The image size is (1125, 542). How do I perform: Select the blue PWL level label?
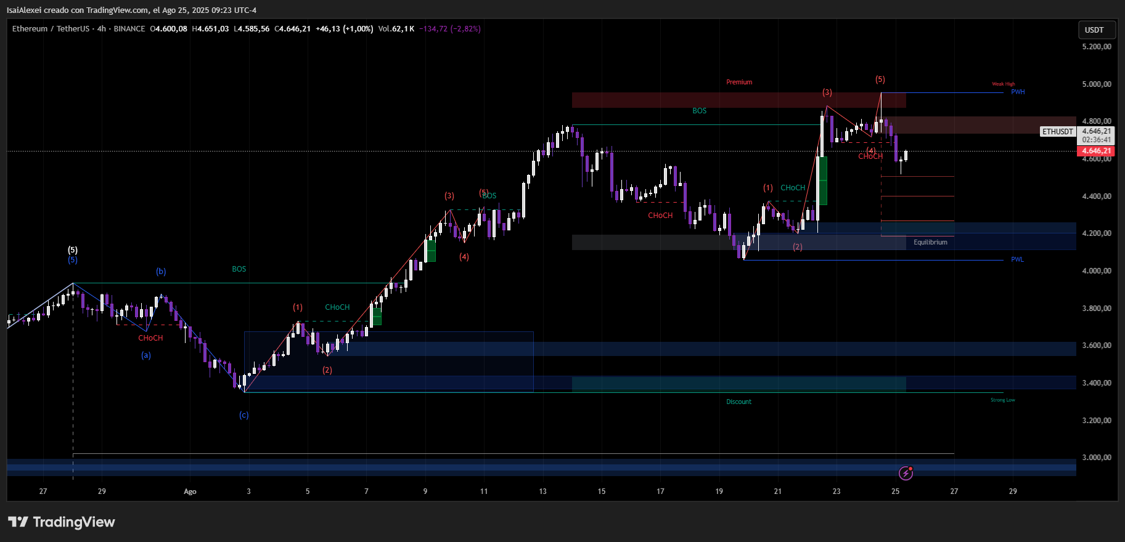[1017, 260]
